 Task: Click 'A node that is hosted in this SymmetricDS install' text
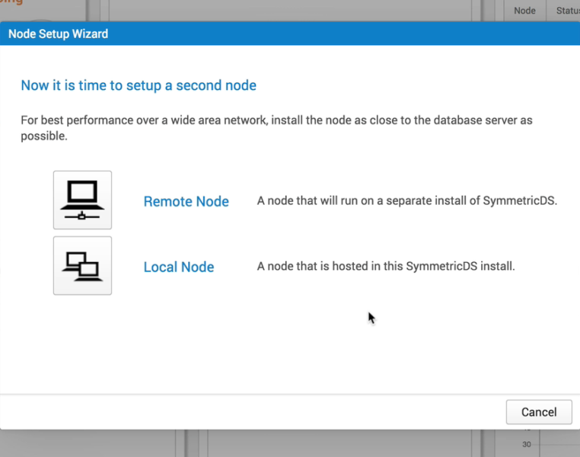[x=386, y=266]
